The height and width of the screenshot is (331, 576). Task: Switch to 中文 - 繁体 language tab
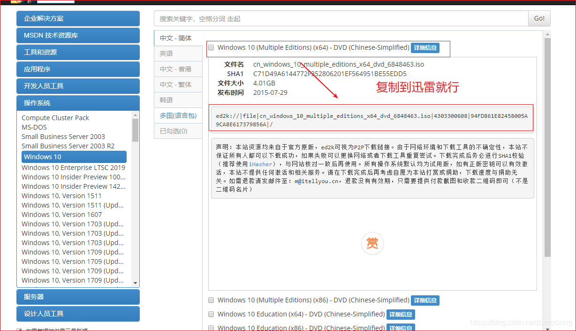click(178, 85)
